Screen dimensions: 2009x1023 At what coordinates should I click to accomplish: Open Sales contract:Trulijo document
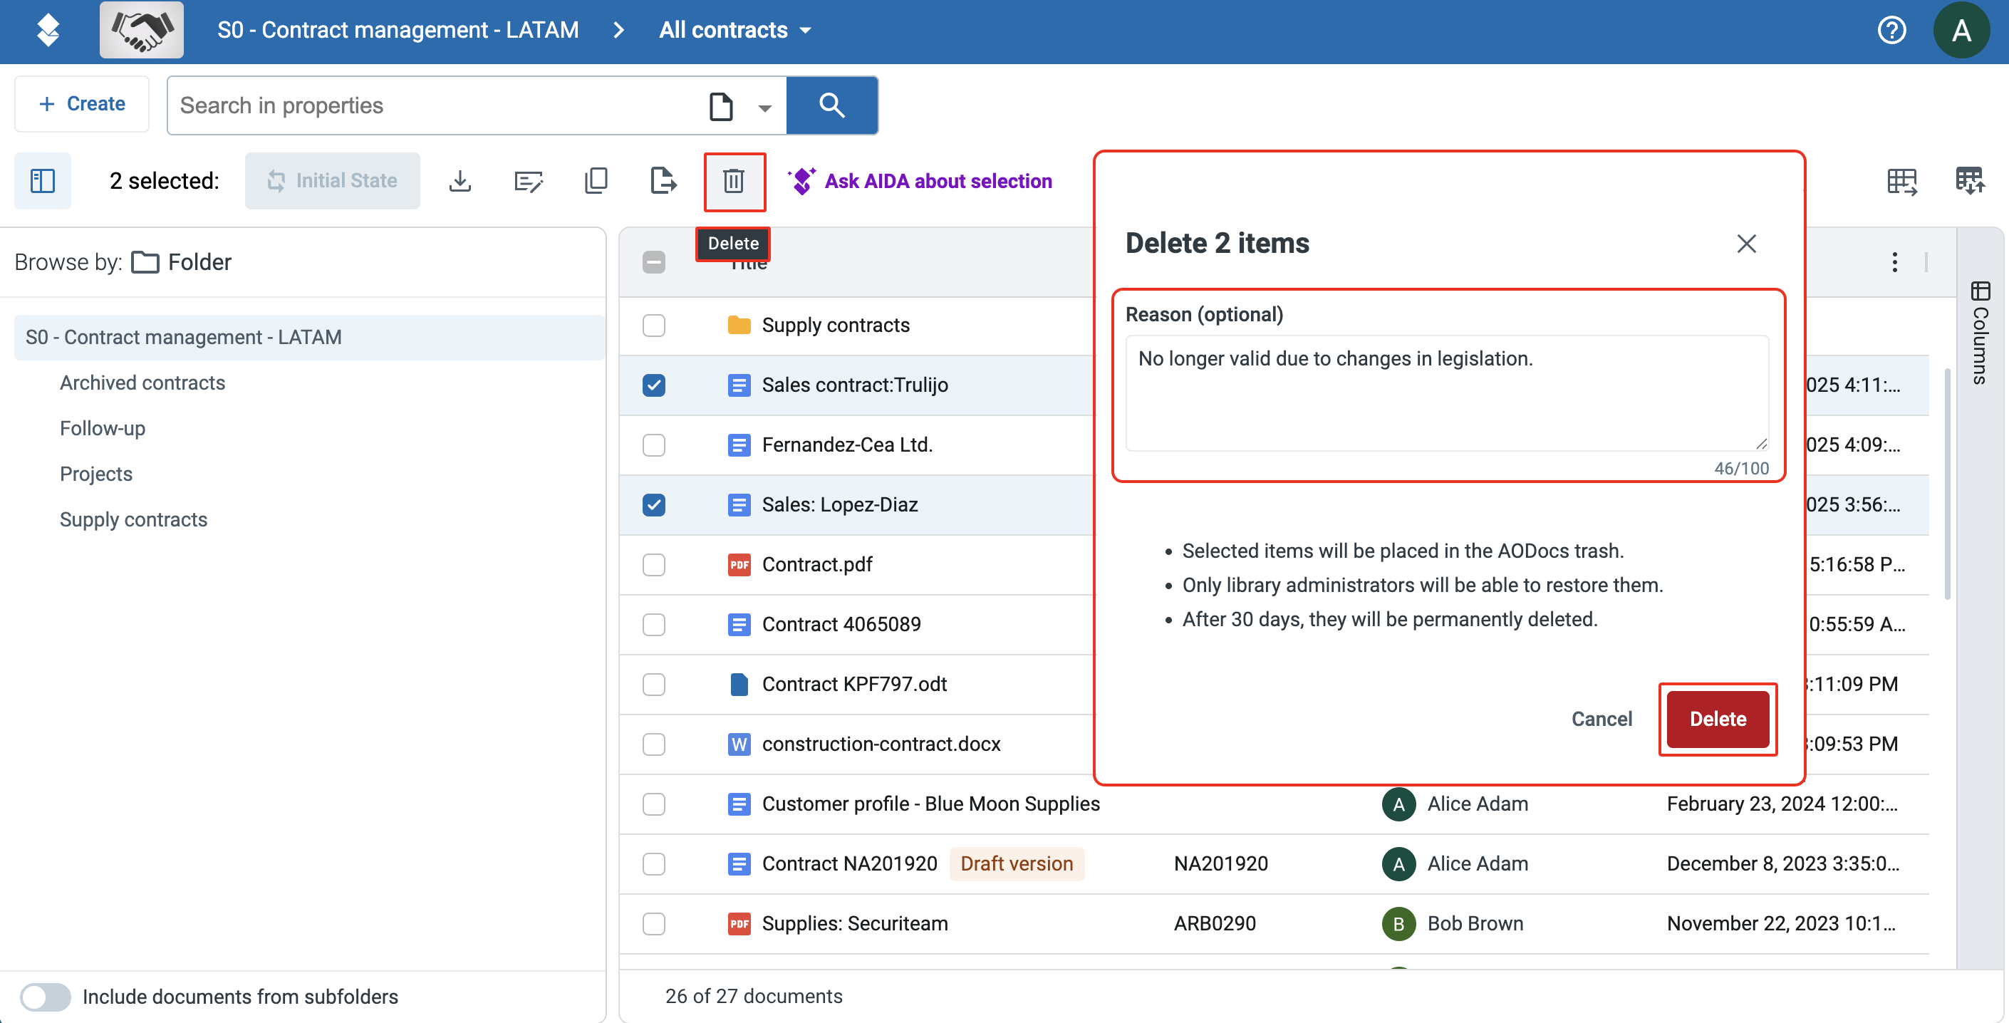(x=855, y=385)
